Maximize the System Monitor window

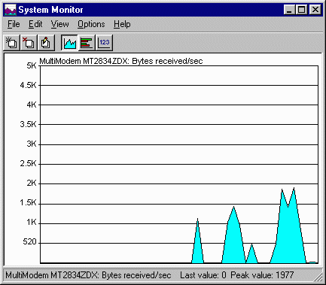coord(301,10)
